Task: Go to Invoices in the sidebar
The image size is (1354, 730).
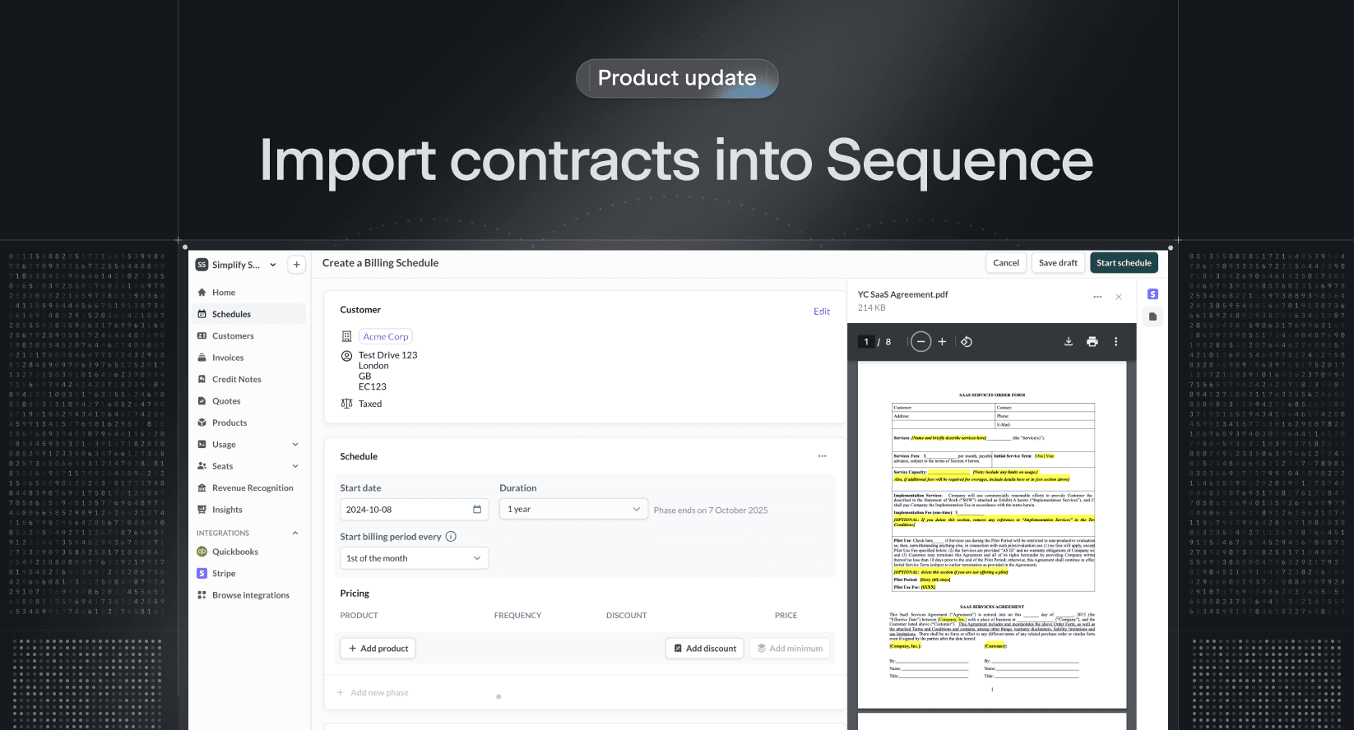Action: [x=228, y=358]
